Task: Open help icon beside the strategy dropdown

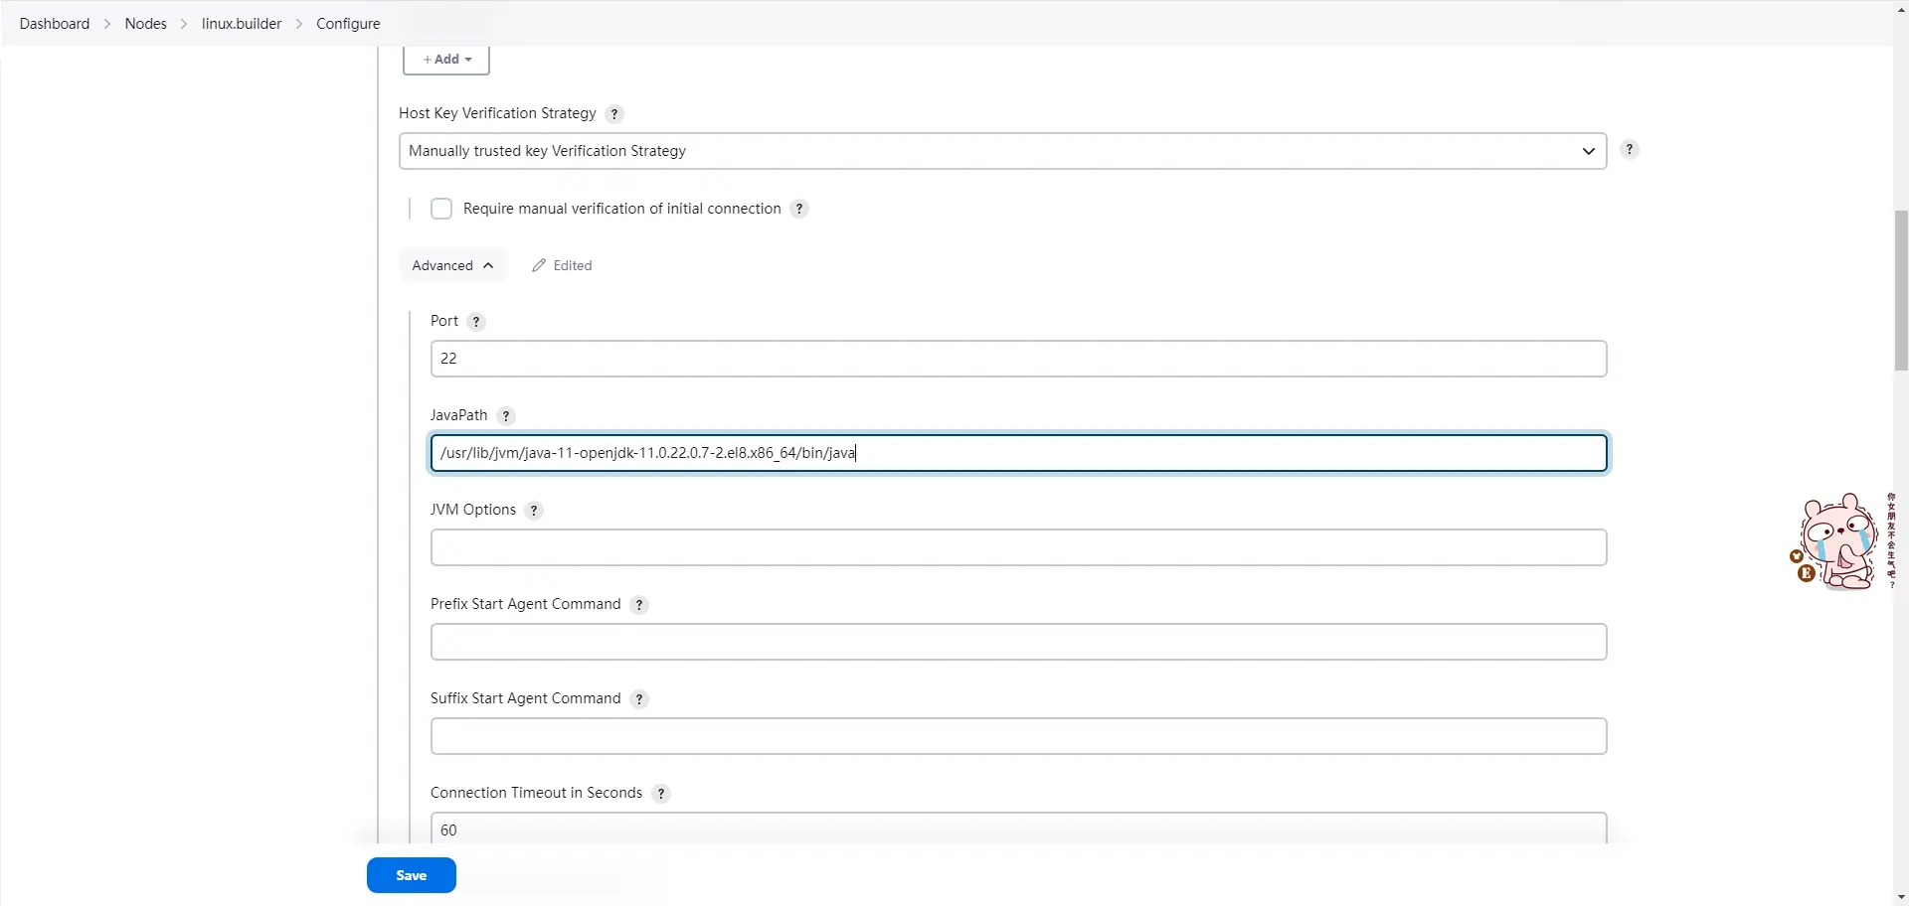Action: (1629, 150)
